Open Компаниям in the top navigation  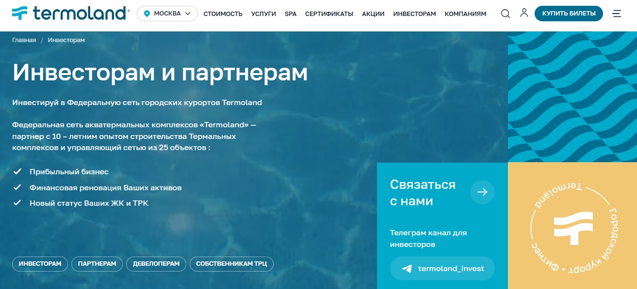point(466,14)
